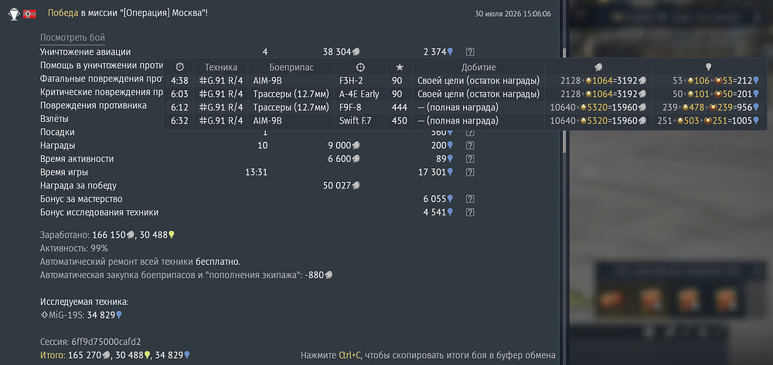Click the crosshair target column header
This screenshot has height=365, width=773.
click(360, 67)
